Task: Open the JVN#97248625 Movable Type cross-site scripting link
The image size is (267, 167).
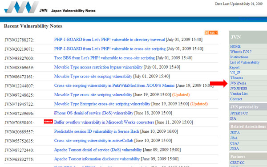Action: click(x=93, y=95)
